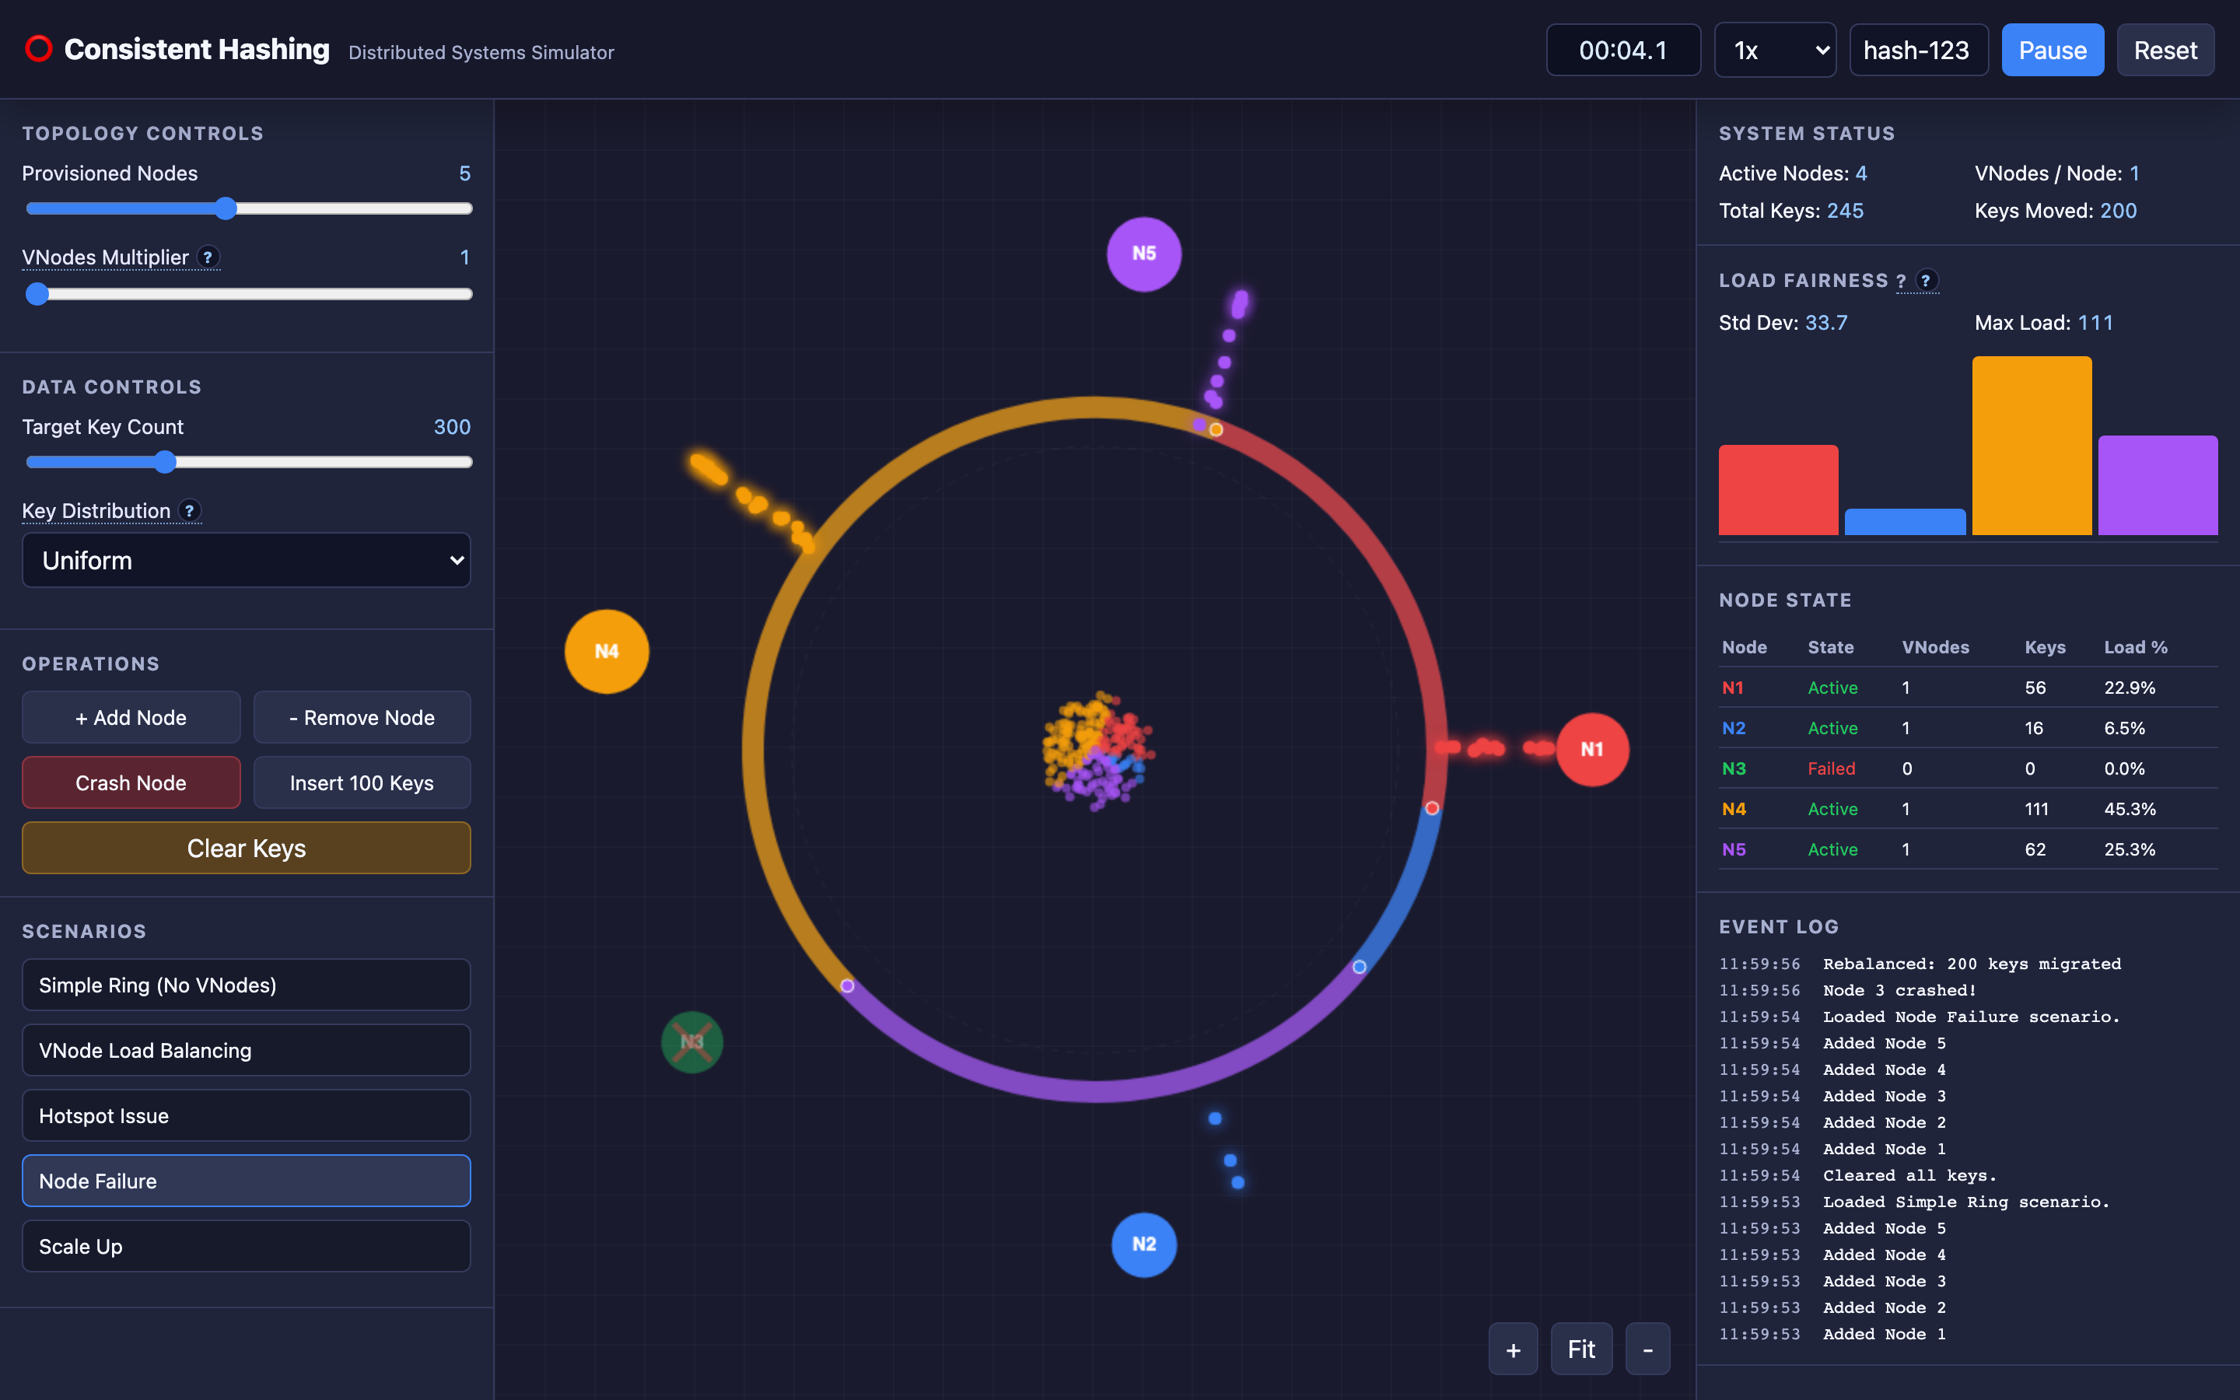2240x1400 pixels.
Task: Click the Provisioned Nodes slider handle
Action: point(226,208)
